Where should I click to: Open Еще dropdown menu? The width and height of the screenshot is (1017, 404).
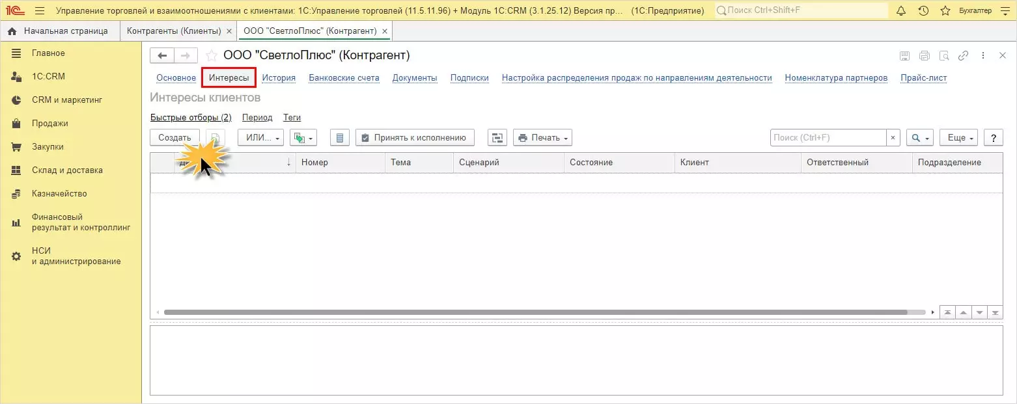pyautogui.click(x=959, y=137)
